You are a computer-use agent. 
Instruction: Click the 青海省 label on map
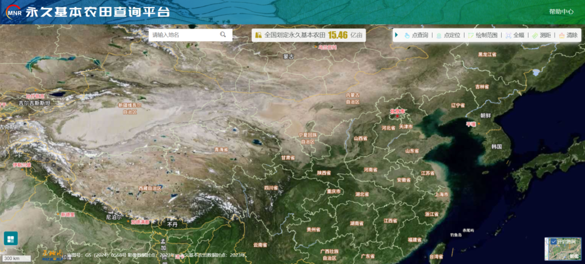point(221,149)
